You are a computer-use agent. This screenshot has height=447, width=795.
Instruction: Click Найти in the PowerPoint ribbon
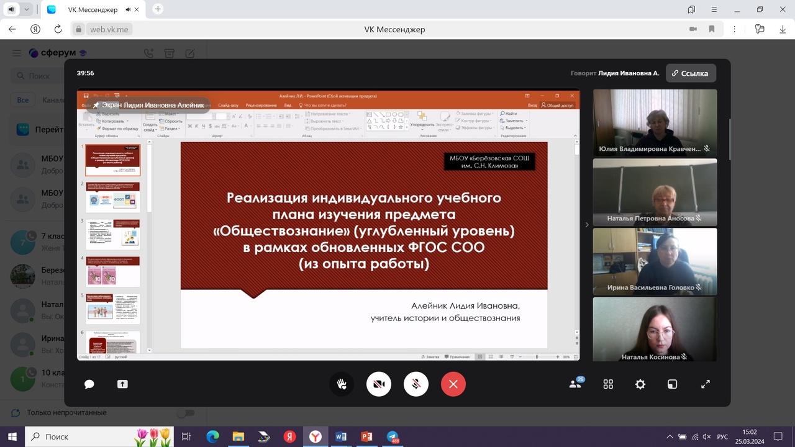click(x=509, y=114)
